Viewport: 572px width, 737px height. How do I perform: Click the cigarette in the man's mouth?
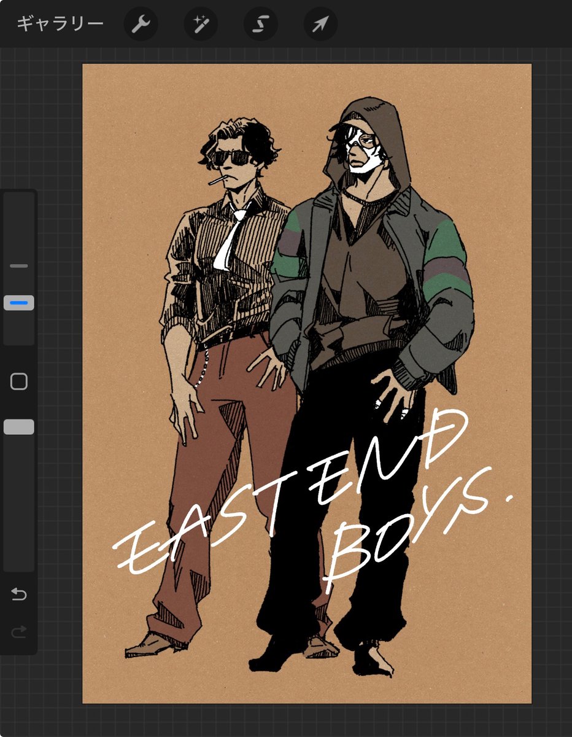pyautogui.click(x=217, y=181)
